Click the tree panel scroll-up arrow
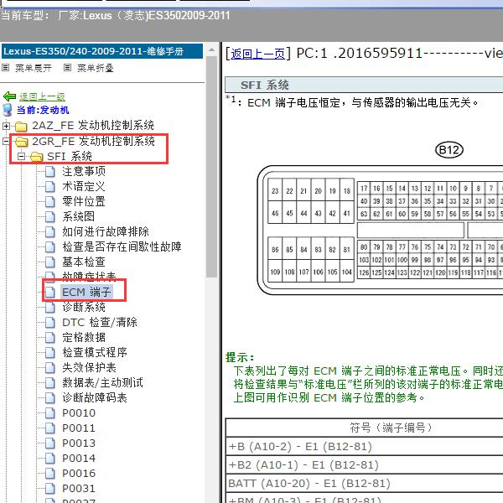 [211, 50]
